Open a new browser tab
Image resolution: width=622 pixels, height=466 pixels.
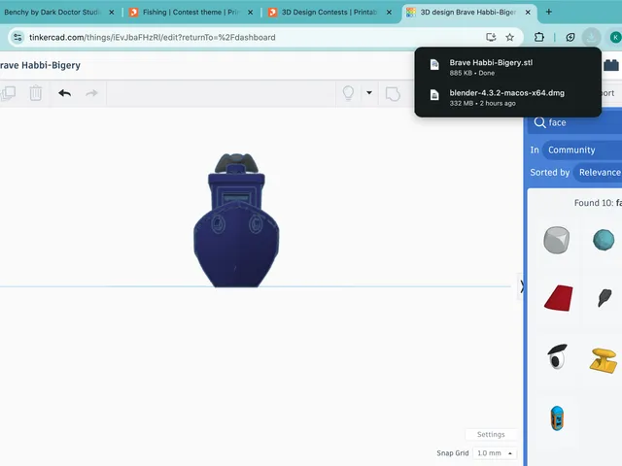click(x=548, y=12)
